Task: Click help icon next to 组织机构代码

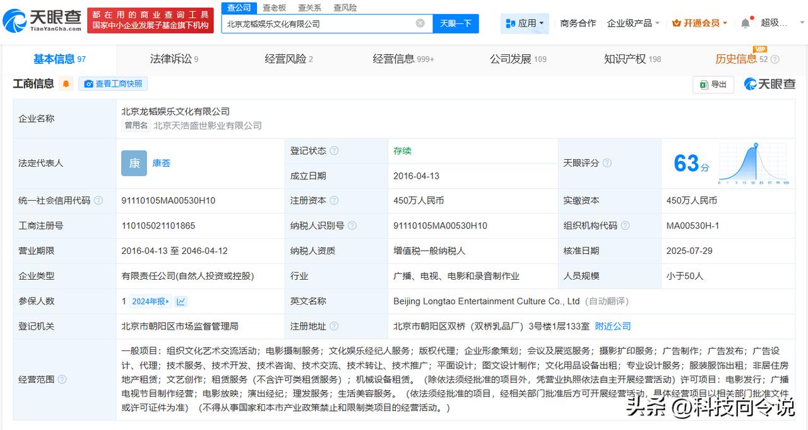Action: 625,225
